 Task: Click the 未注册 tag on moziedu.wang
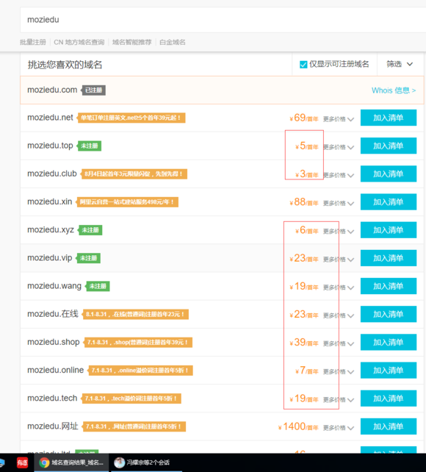[98, 286]
